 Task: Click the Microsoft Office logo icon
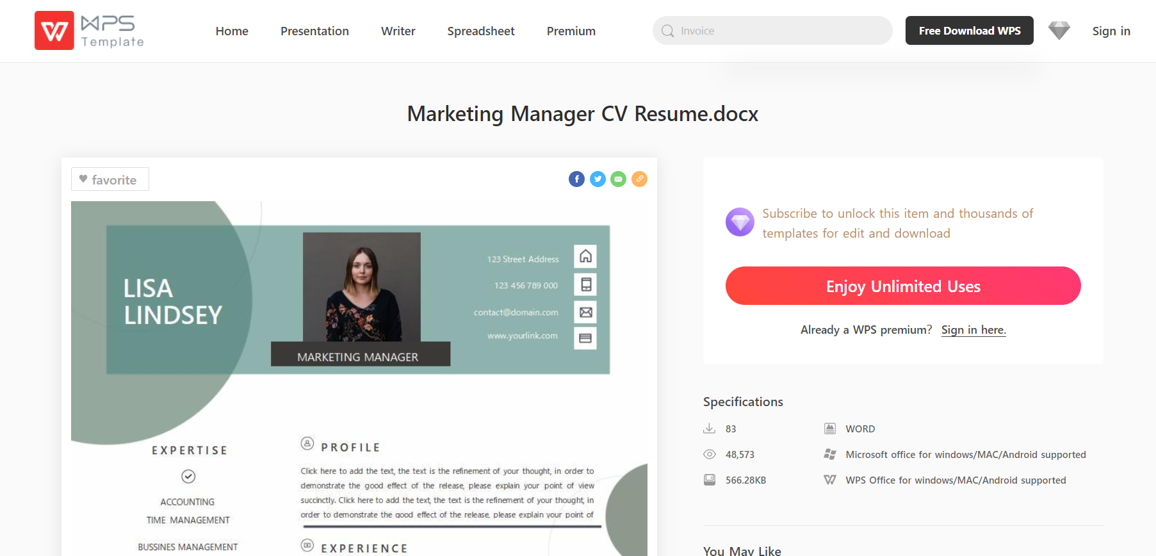pyautogui.click(x=829, y=454)
